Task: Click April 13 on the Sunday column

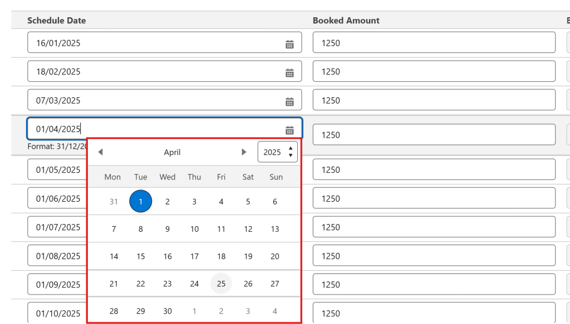Action: (275, 229)
